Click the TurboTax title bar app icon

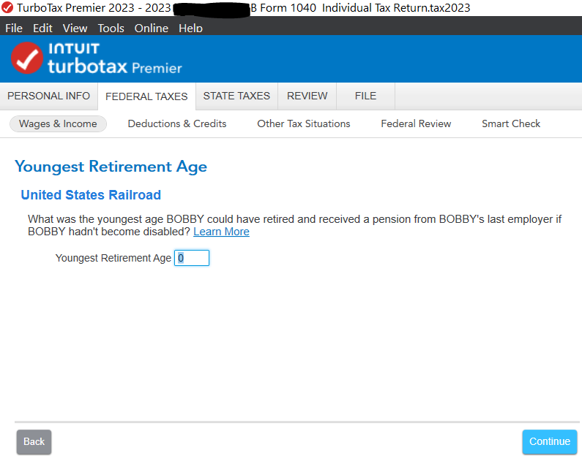pyautogui.click(x=7, y=8)
